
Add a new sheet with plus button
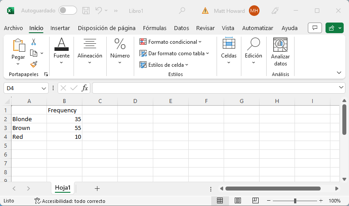point(97,188)
